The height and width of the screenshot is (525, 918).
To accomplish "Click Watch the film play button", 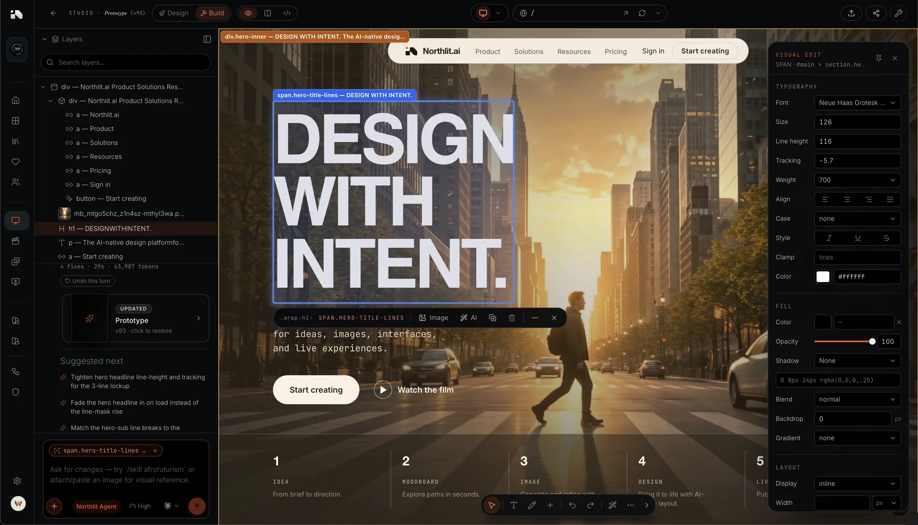I will [383, 390].
